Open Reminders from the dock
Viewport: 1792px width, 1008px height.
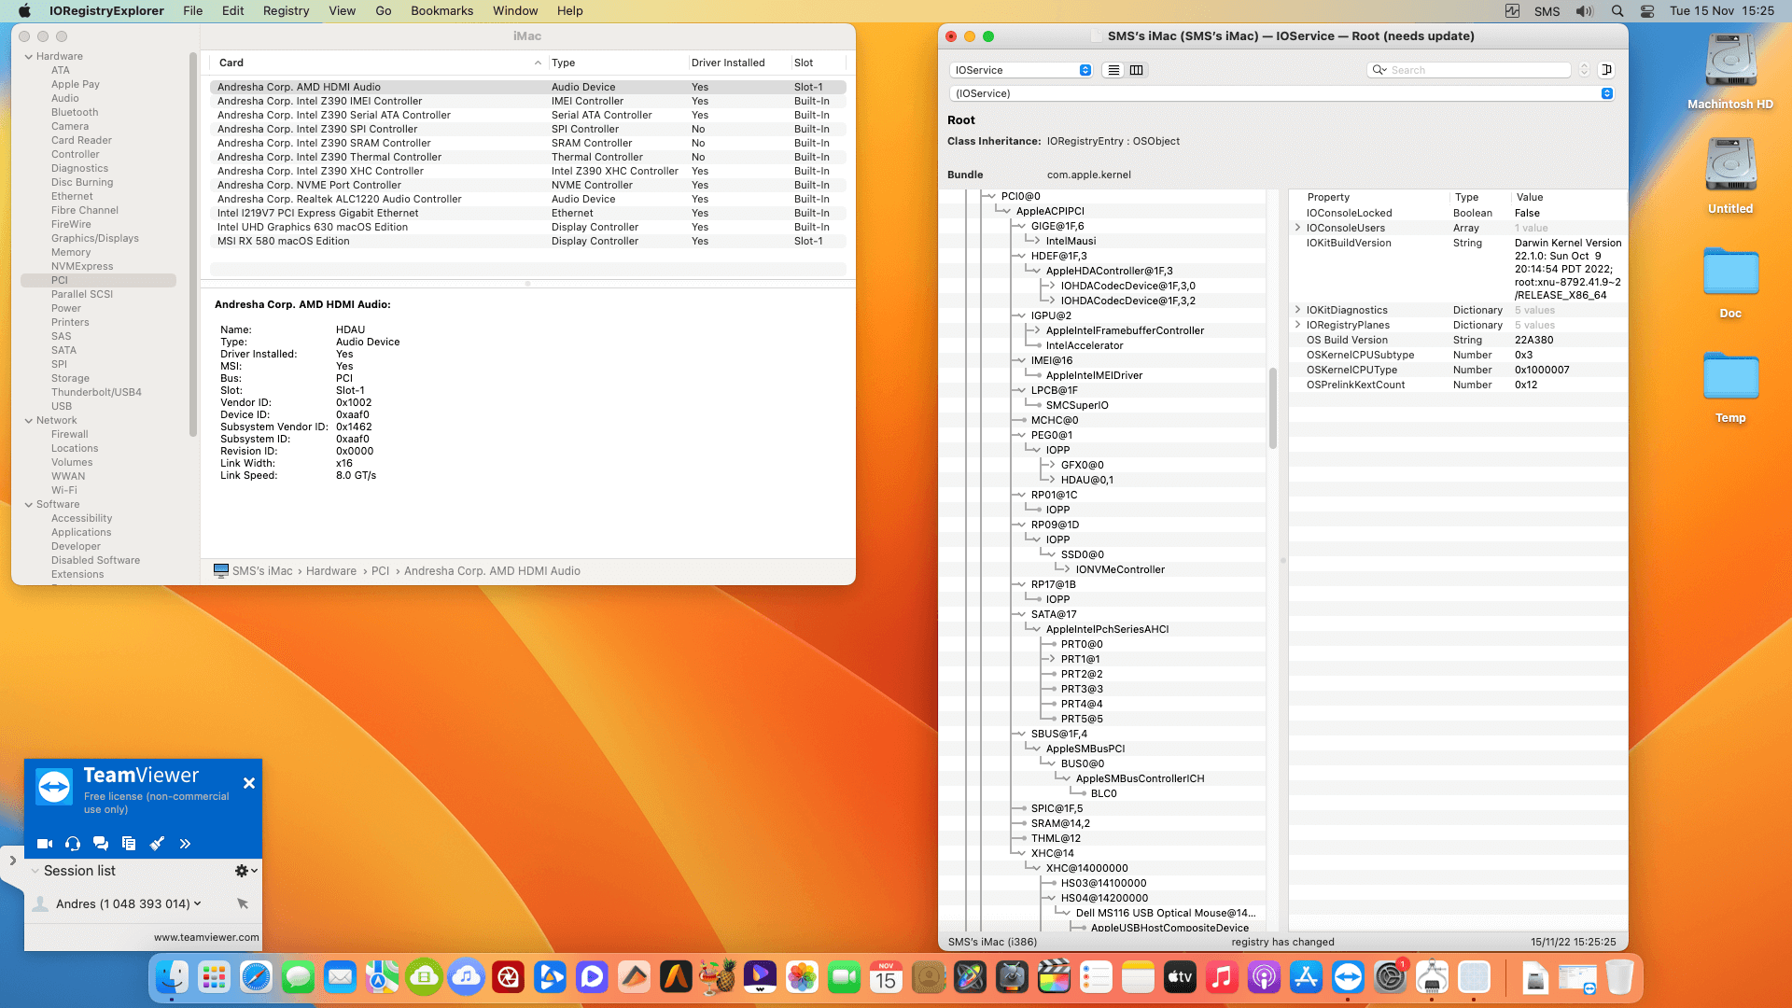click(x=1096, y=977)
